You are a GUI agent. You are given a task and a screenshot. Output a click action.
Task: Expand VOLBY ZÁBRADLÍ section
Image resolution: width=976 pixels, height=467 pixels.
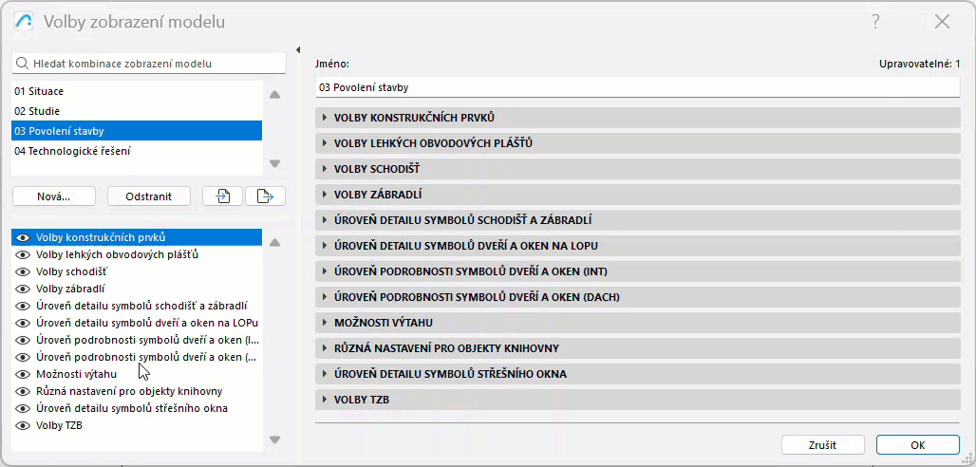[x=638, y=195]
